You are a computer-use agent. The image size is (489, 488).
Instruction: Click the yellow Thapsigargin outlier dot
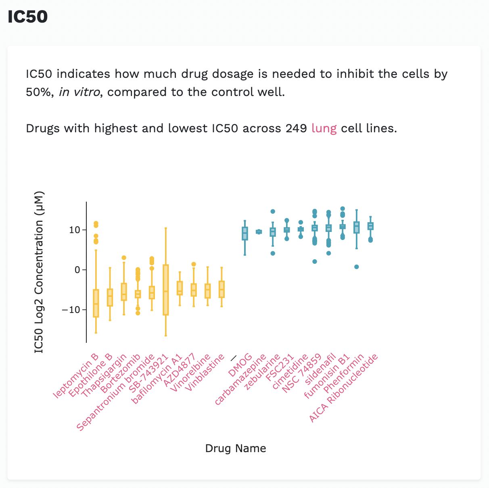point(124,258)
